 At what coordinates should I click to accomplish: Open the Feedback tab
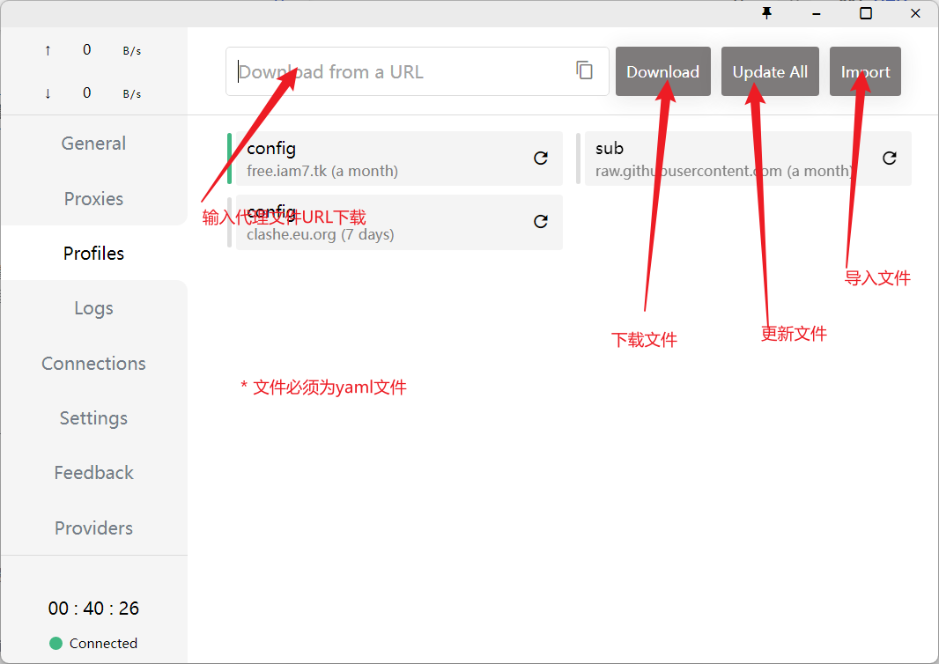pos(93,473)
